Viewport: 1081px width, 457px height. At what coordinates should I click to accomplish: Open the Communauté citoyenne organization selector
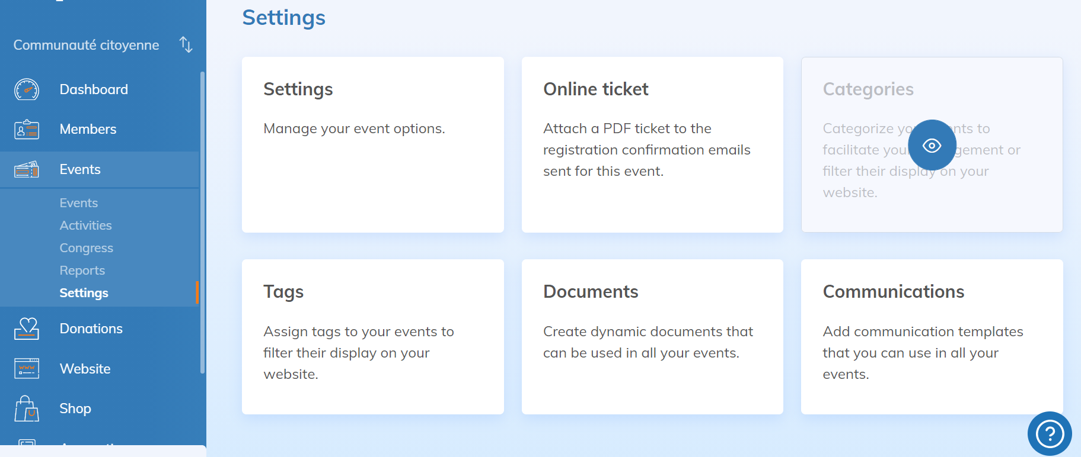coord(87,45)
